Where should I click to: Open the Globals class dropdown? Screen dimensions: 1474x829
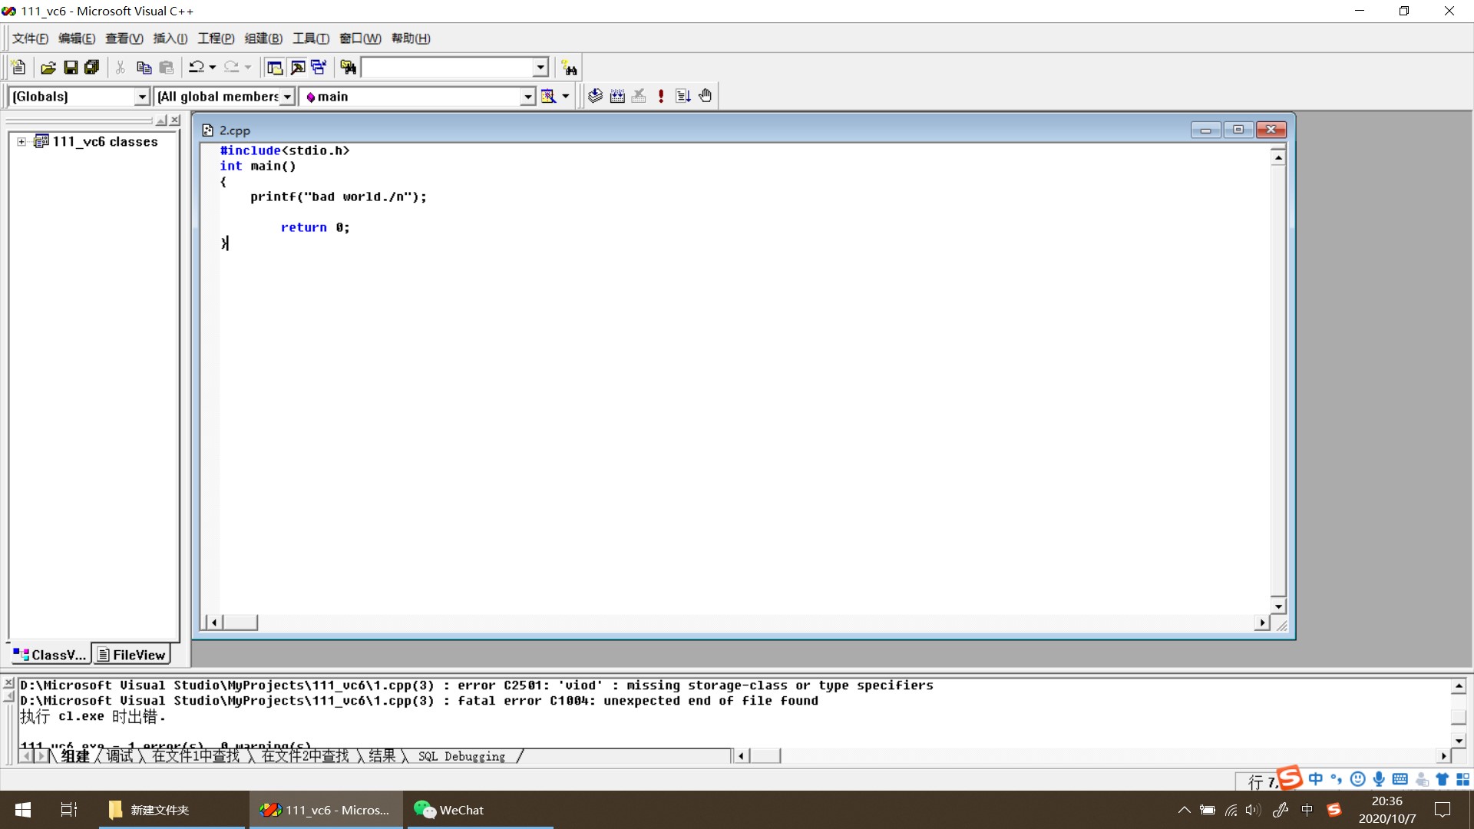[142, 97]
